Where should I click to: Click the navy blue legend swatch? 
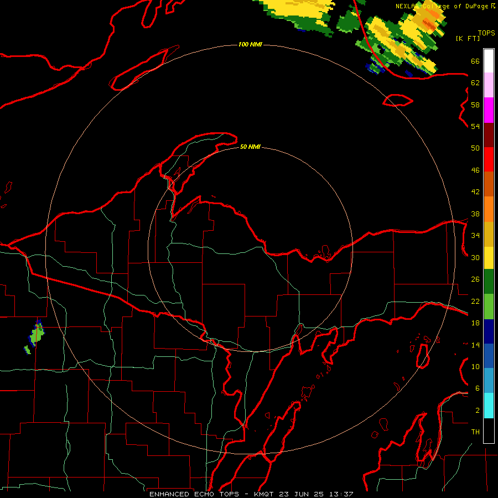489,331
